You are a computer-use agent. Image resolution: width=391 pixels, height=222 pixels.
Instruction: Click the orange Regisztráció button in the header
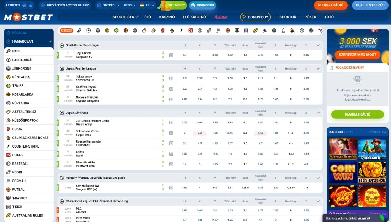[331, 5]
